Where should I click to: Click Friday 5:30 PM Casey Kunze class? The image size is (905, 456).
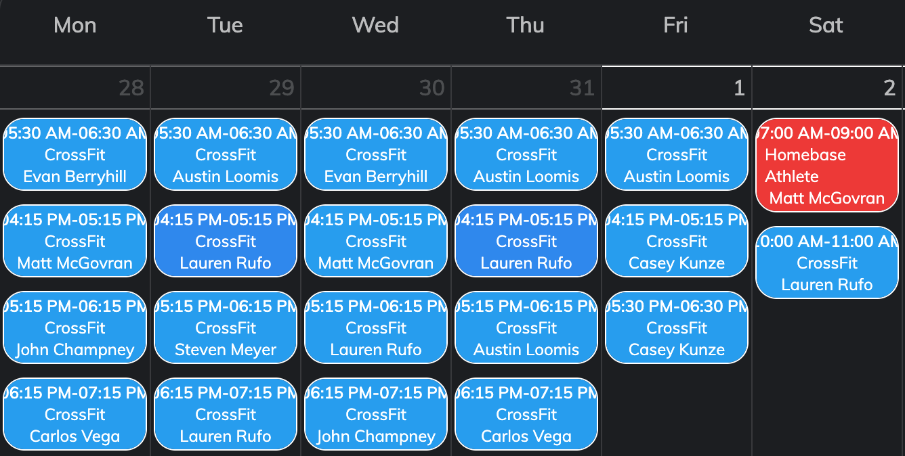677,328
